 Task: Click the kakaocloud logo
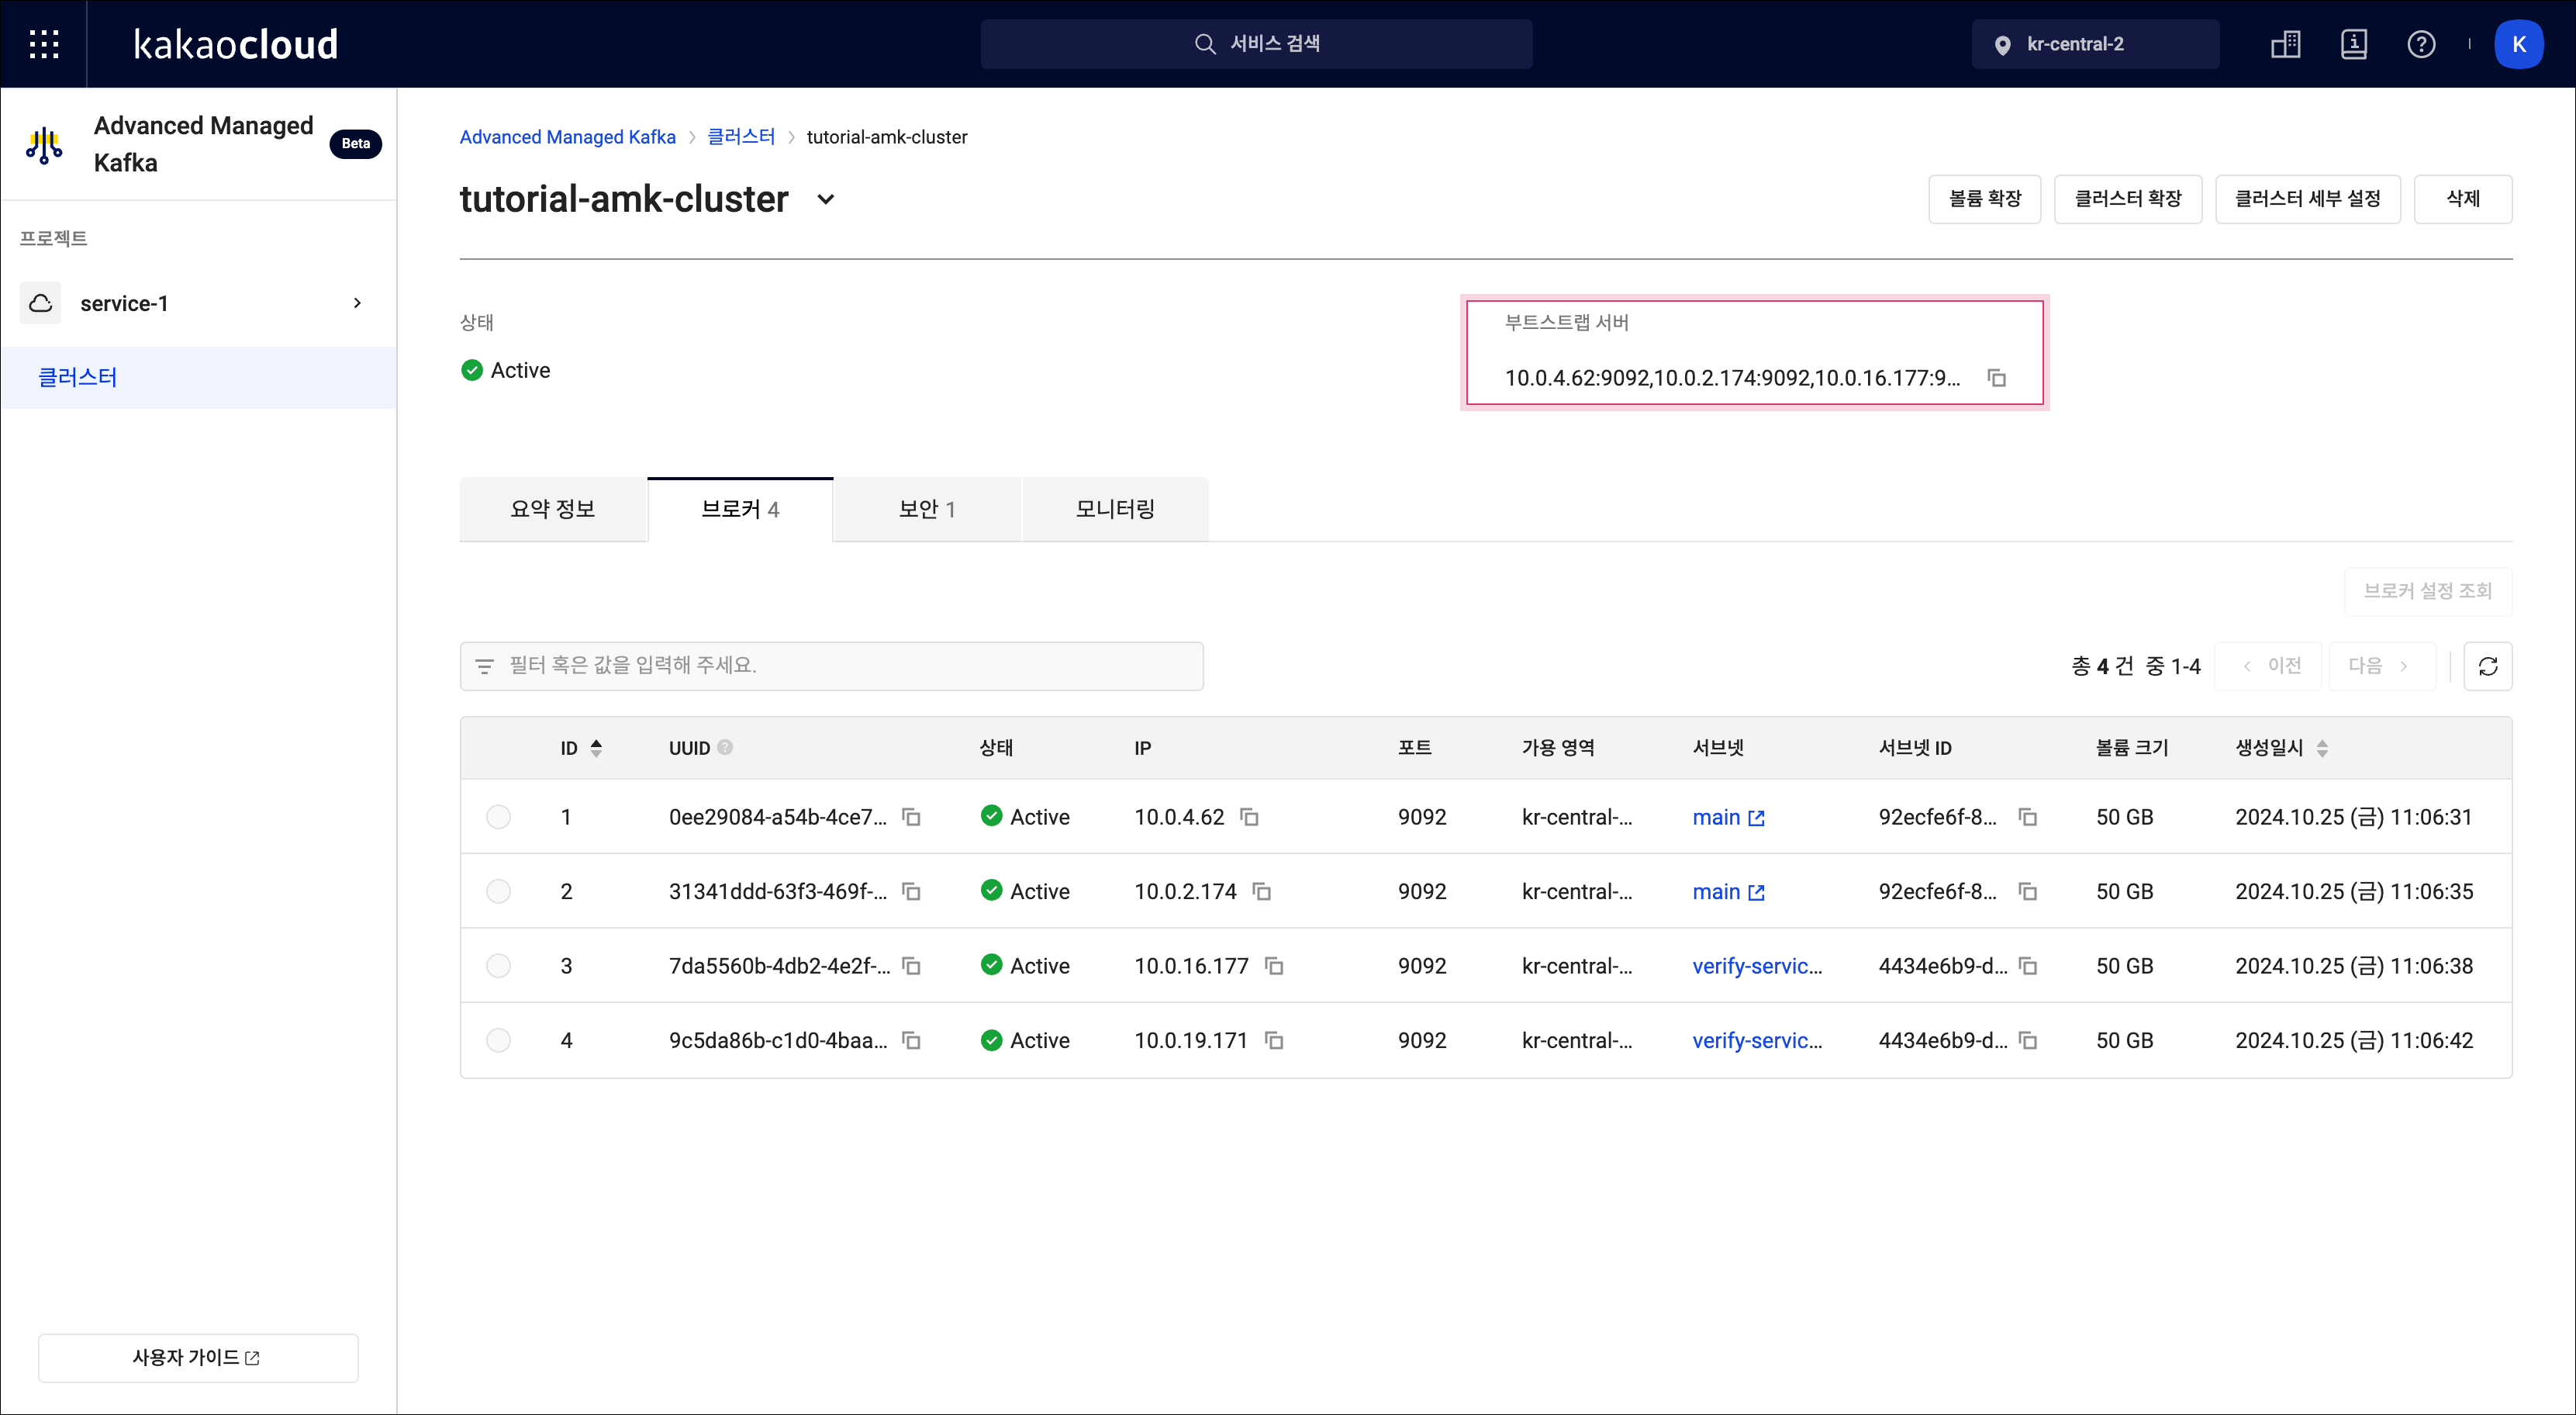236,44
